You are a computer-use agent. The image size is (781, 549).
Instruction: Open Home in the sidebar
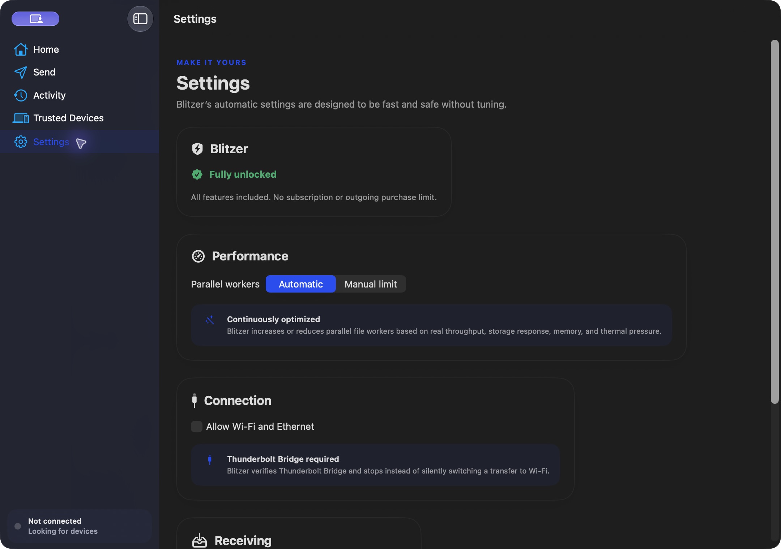coord(80,49)
